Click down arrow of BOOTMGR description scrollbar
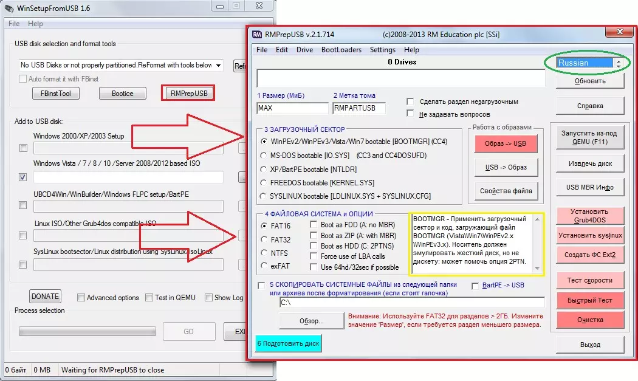This screenshot has height=381, width=638. [537, 269]
